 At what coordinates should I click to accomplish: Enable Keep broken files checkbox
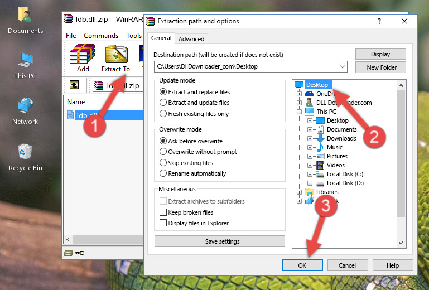click(163, 212)
